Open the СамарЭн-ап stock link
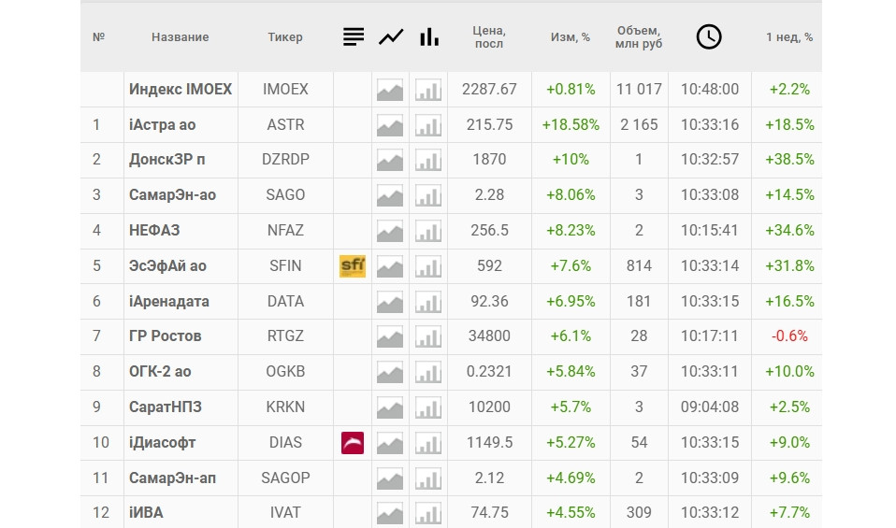896x528 pixels. click(173, 478)
